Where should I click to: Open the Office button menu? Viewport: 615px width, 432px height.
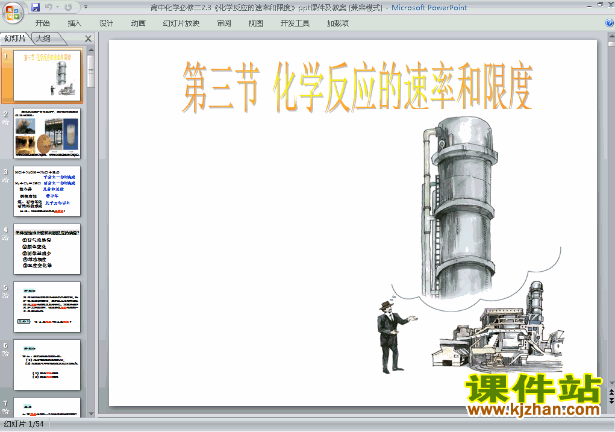click(x=13, y=13)
